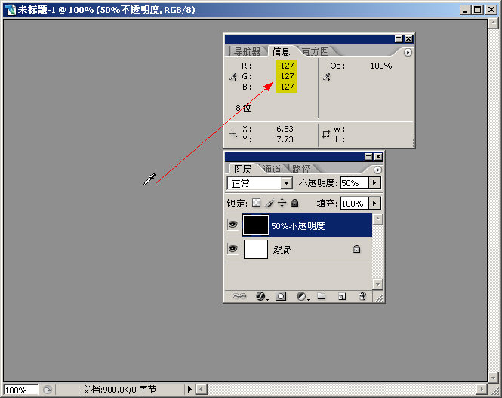Delete layer with the trash icon
This screenshot has width=502, height=398.
(362, 296)
